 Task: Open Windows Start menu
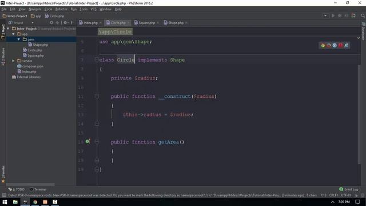pos(5,202)
